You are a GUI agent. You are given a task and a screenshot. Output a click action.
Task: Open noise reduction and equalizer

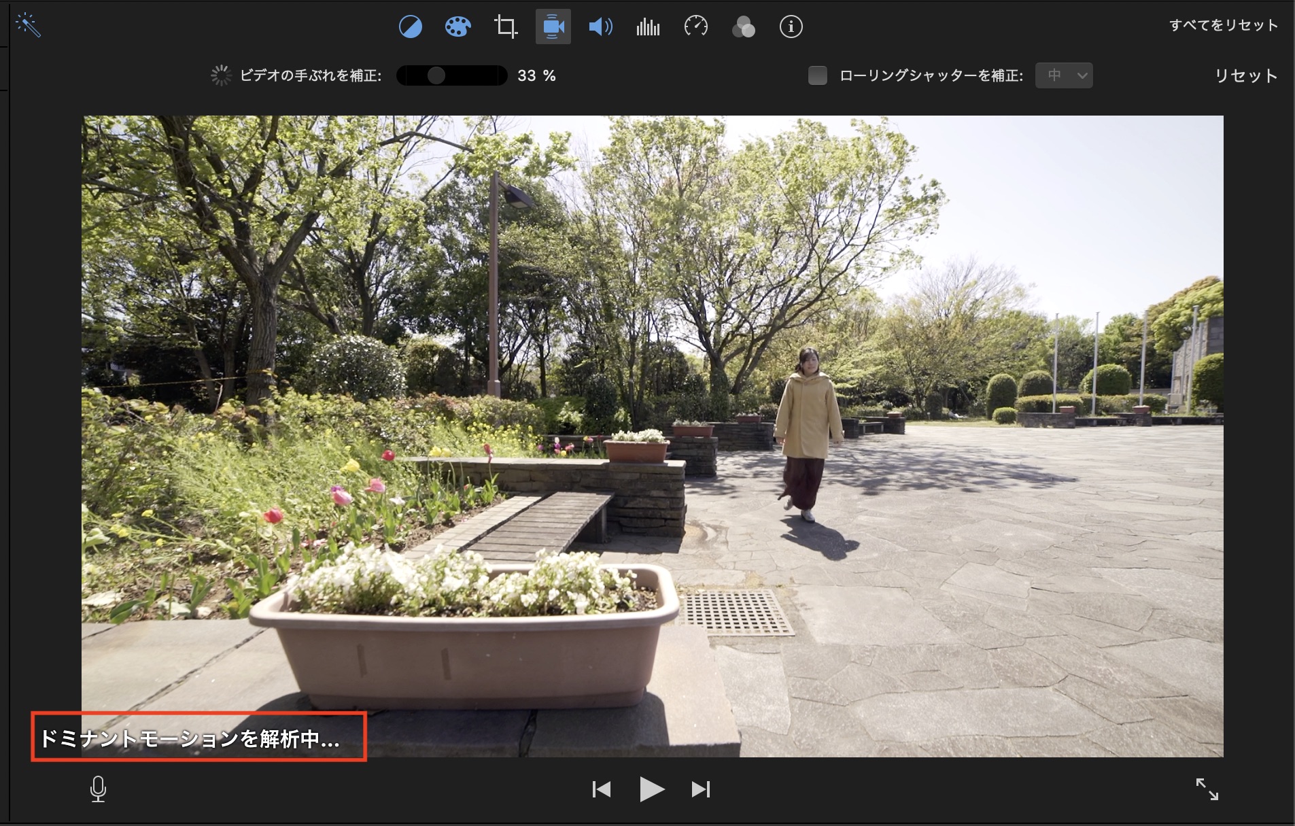coord(648,27)
